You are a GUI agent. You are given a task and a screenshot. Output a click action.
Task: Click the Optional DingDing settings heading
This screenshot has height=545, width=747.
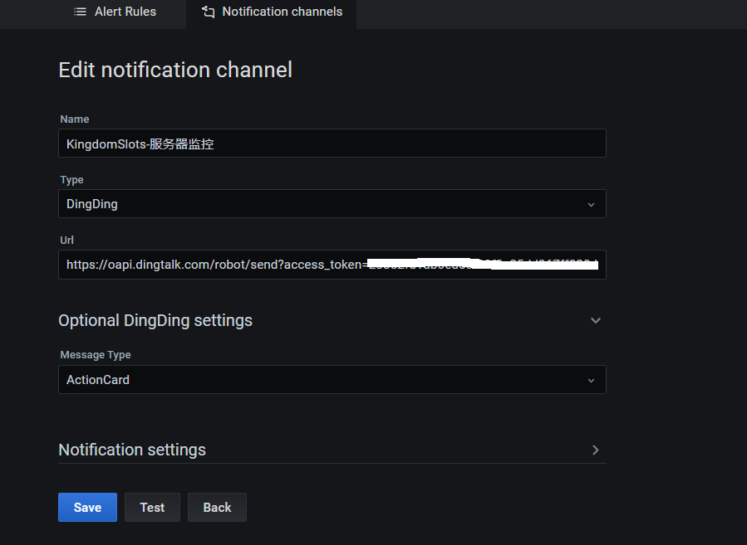click(155, 320)
